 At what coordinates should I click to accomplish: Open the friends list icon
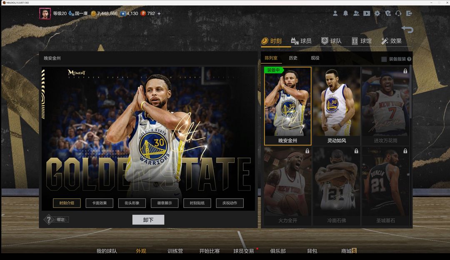pyautogui.click(x=356, y=13)
